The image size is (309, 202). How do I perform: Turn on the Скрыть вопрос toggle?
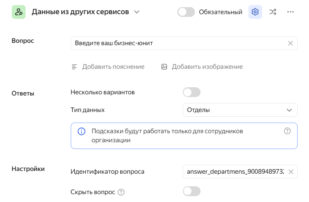coord(191,191)
